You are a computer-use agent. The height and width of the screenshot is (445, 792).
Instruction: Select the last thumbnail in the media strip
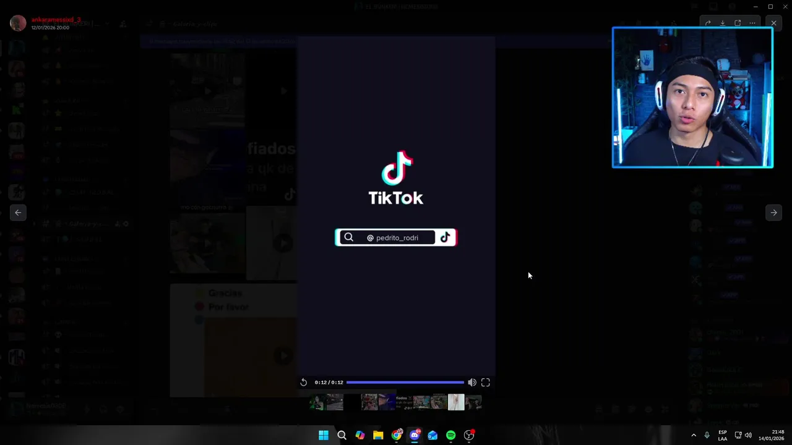(473, 402)
